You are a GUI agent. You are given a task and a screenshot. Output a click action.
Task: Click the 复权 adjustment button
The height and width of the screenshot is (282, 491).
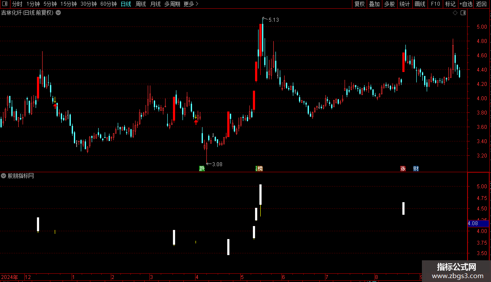click(x=359, y=4)
